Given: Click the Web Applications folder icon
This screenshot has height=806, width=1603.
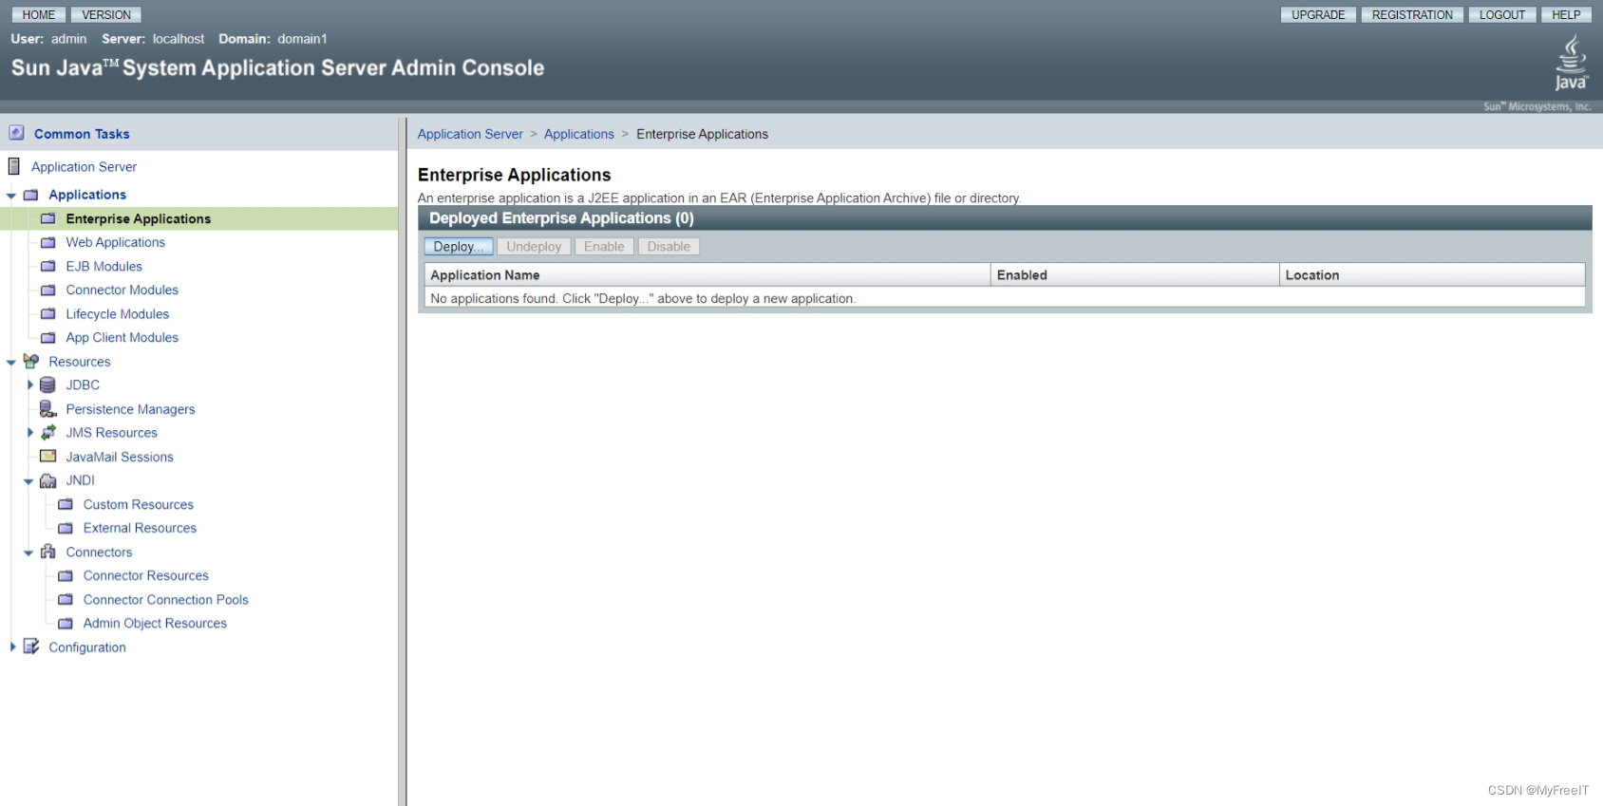Looking at the screenshot, I should pos(48,242).
